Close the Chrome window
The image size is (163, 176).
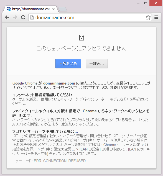(156, 3)
